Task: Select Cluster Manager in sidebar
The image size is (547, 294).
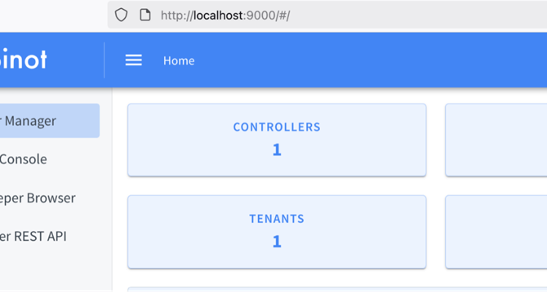Action: 50,121
